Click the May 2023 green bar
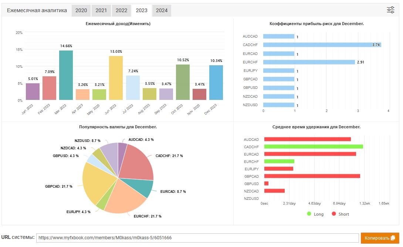Screen dimensions: 403x247 [99, 94]
